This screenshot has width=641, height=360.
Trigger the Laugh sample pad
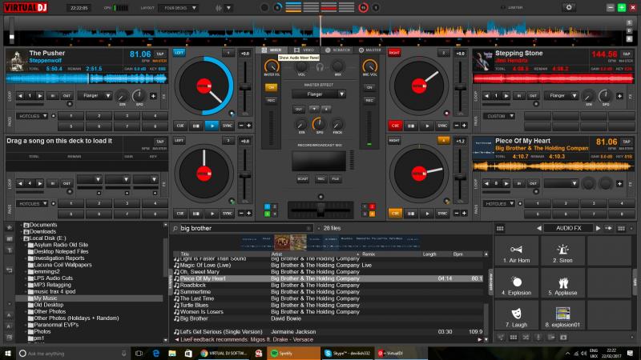tap(516, 316)
